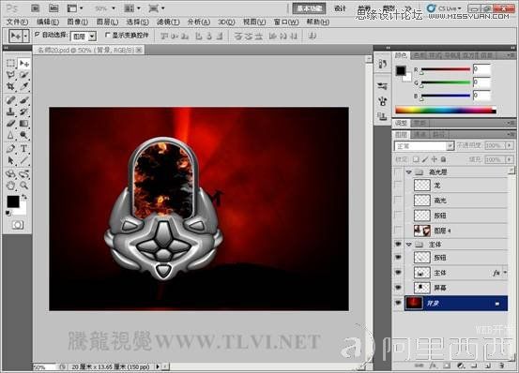Show the 图层 4 layer
Screen dimensions: 519x373
click(x=398, y=231)
